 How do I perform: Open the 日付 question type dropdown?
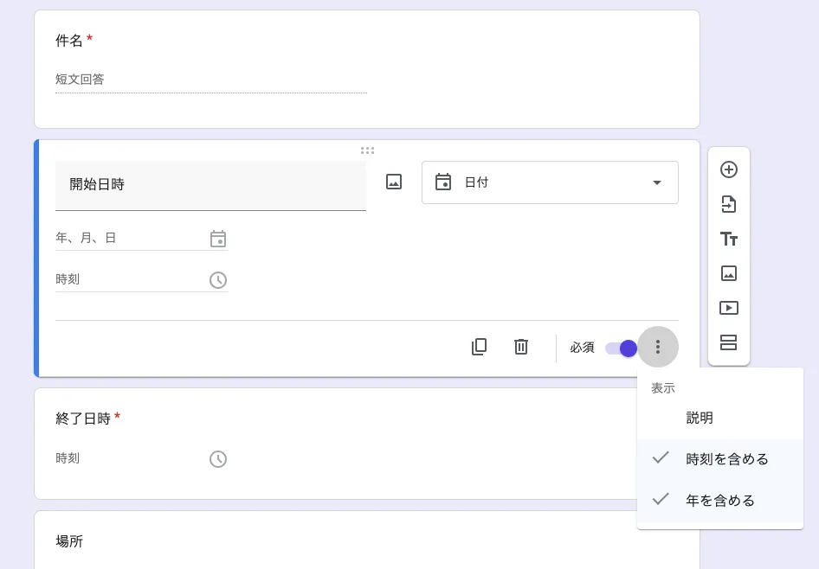click(550, 182)
